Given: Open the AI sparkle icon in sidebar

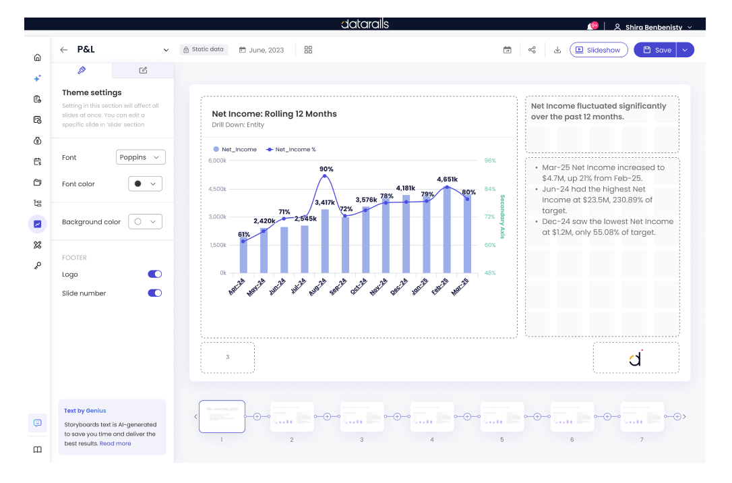Looking at the screenshot, I should pyautogui.click(x=38, y=78).
